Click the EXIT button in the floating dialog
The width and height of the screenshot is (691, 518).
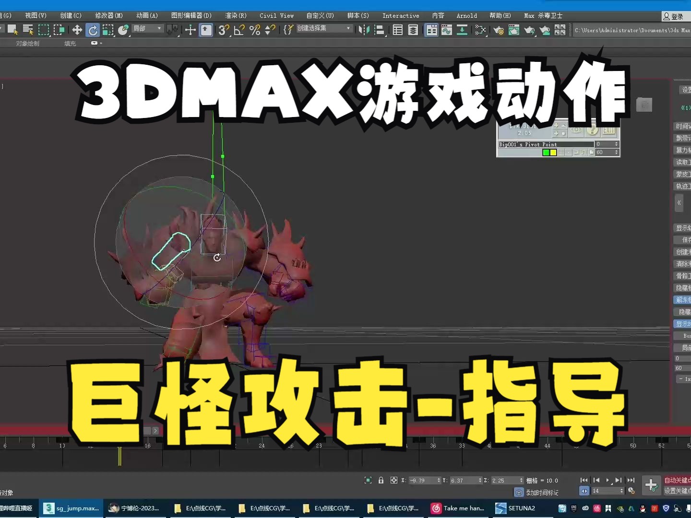pyautogui.click(x=608, y=130)
